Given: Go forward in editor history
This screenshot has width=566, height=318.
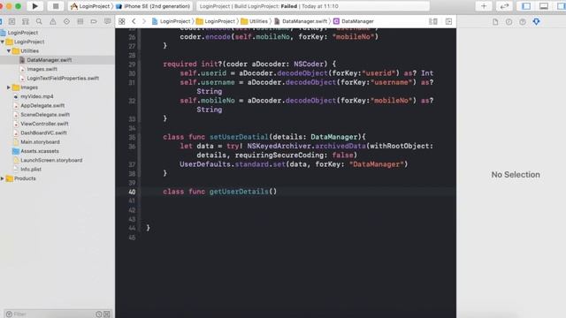Looking at the screenshot, I should click(x=144, y=21).
